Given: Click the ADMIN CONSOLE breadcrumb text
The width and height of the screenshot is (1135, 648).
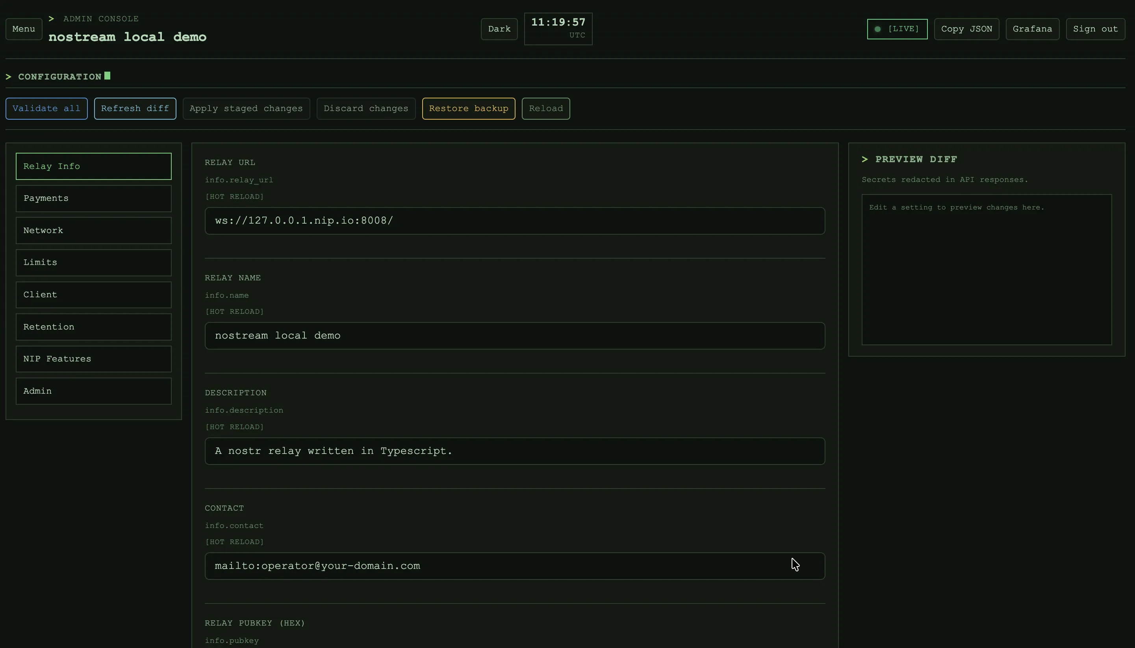Looking at the screenshot, I should [101, 19].
